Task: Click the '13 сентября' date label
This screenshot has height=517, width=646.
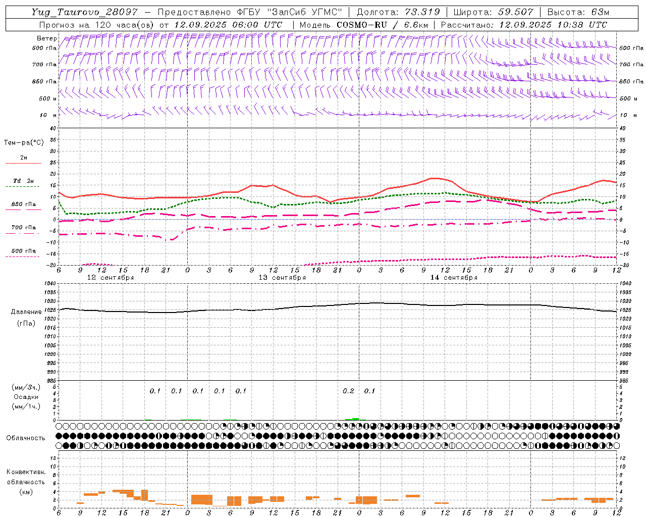Action: (x=282, y=278)
